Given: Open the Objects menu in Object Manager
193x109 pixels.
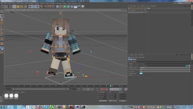Looking at the screenshot, I should (143, 6).
